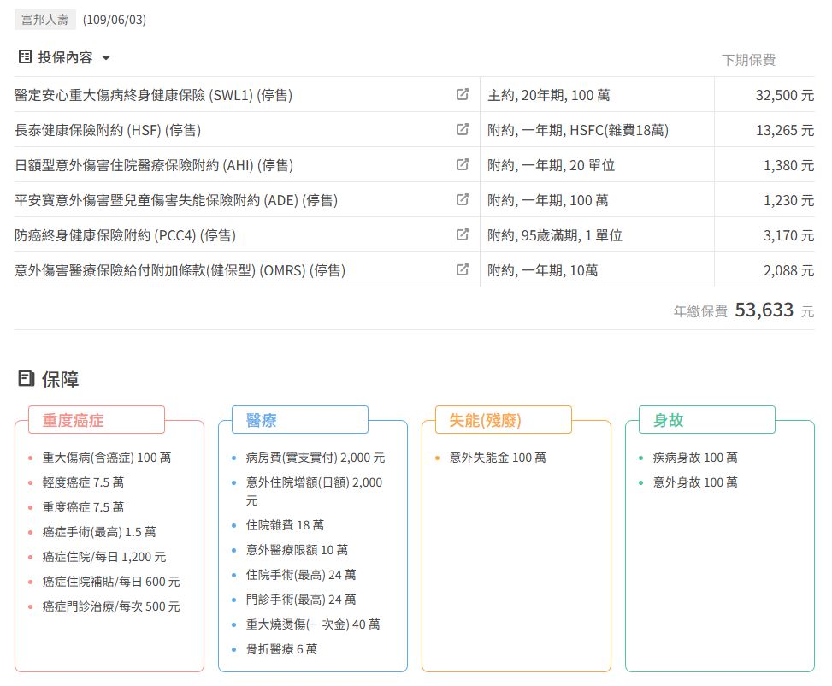Click the 年繳保費 53,633 元 total
The width and height of the screenshot is (832, 686).
(x=744, y=310)
